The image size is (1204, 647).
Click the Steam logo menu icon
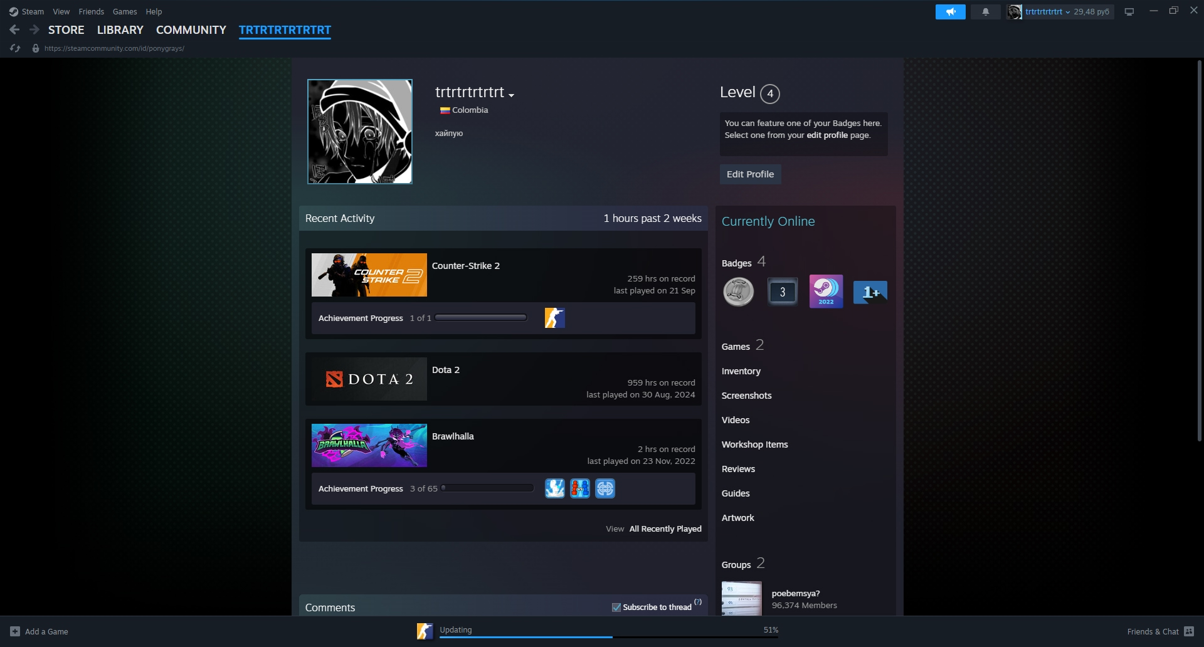14,12
